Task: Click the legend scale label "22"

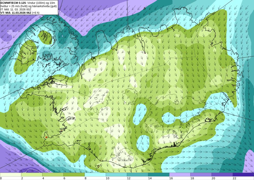Action: [x=234, y=178]
